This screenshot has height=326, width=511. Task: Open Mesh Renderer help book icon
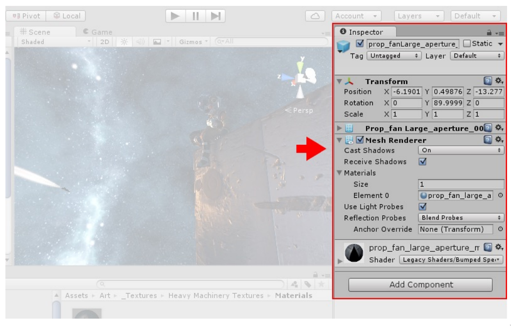[x=487, y=140]
